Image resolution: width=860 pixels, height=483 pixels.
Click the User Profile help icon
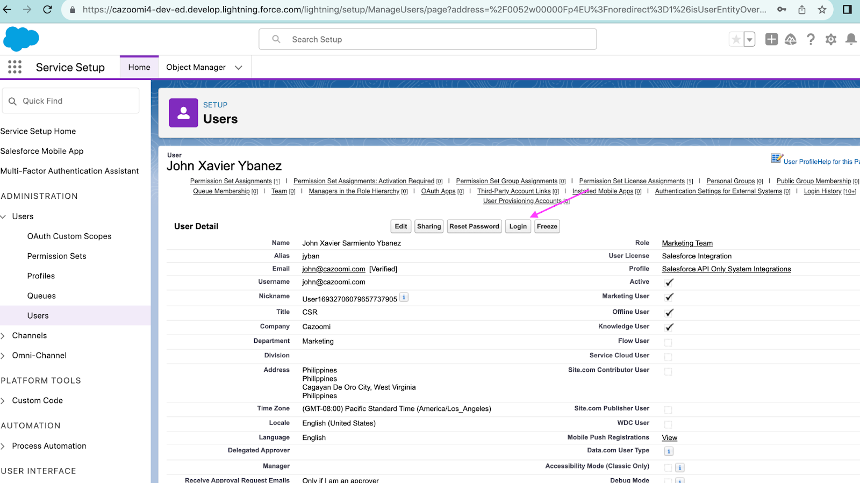(x=777, y=158)
